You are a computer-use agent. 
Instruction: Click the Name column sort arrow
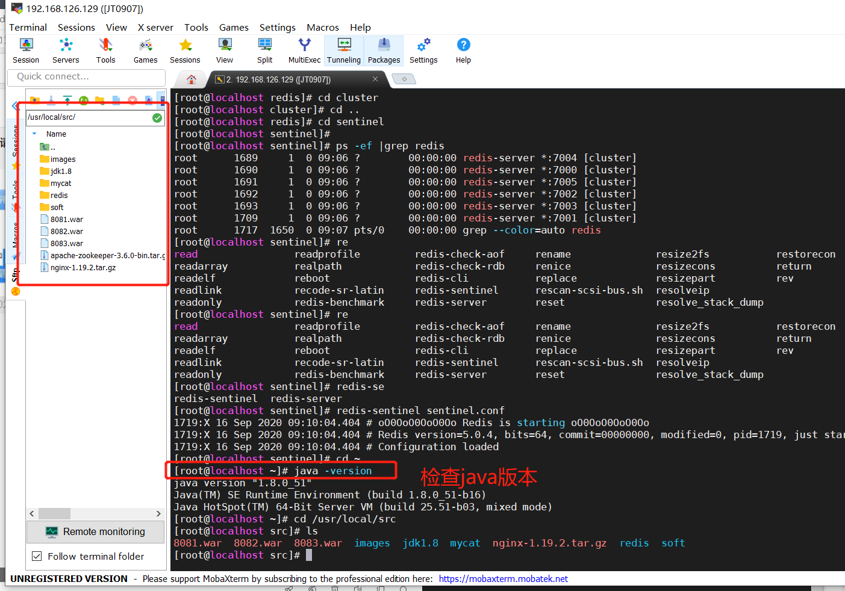[34, 134]
